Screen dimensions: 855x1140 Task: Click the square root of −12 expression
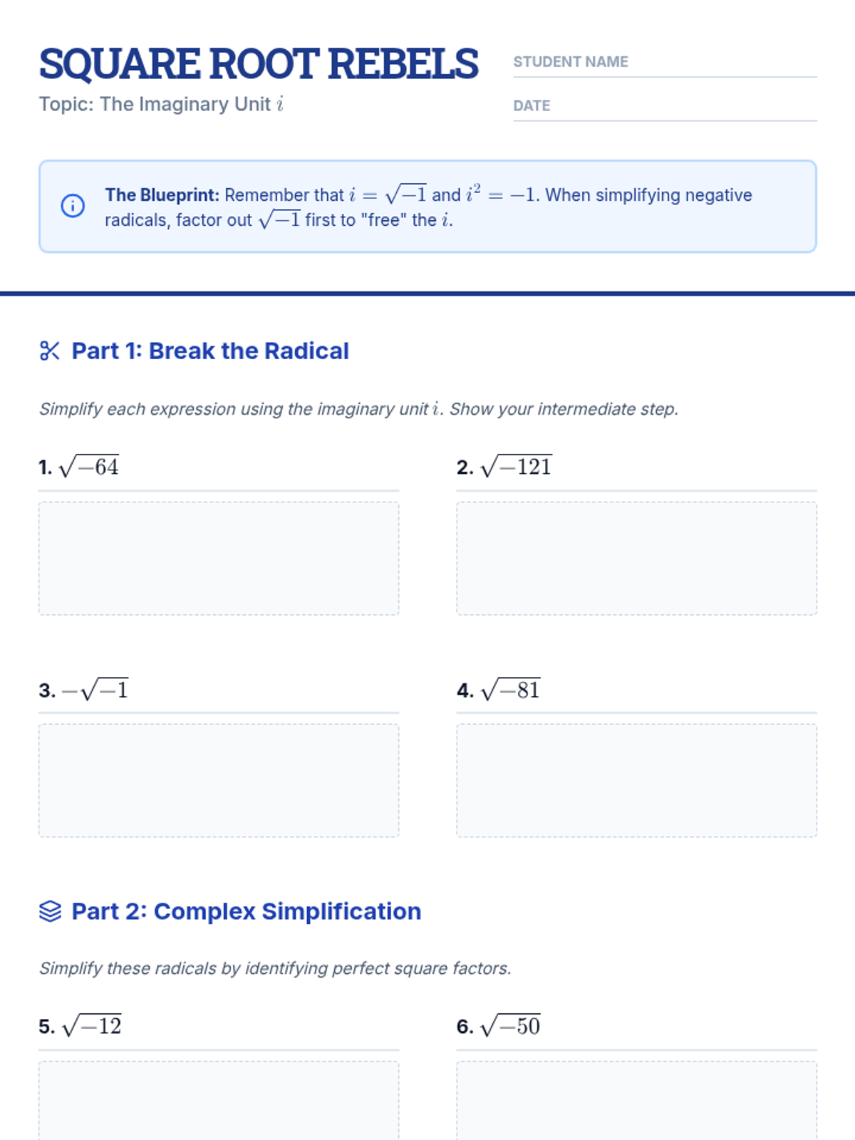[91, 1026]
